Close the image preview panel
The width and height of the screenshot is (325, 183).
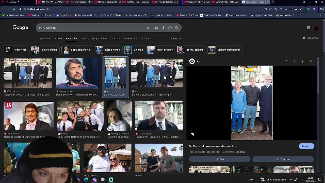[311, 61]
